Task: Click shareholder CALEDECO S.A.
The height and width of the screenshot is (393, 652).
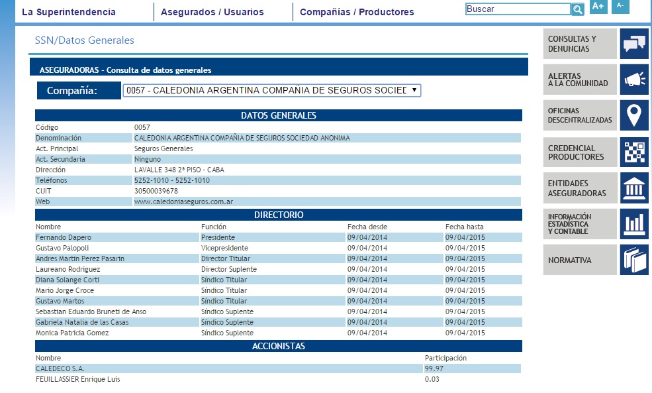Action: (x=60, y=368)
